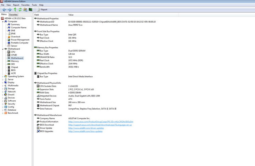Collapse the Motherboard tree category
Viewport: 255px width, 166px height.
click(x=2, y=49)
